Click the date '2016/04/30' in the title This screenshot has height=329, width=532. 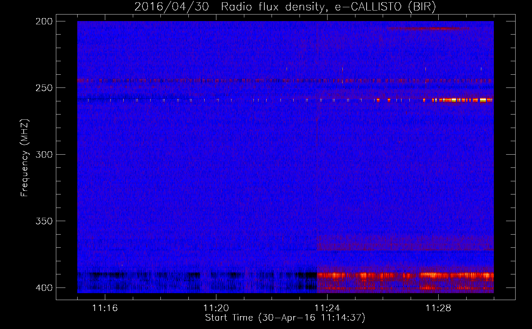[x=172, y=7]
